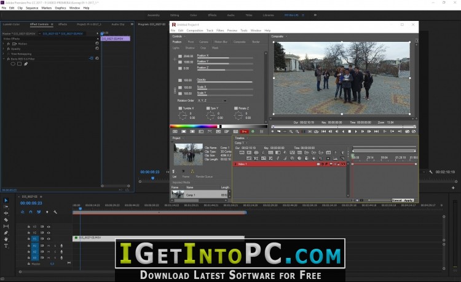Lock the V3 track
This screenshot has height=282, width=461.
(x=28, y=227)
